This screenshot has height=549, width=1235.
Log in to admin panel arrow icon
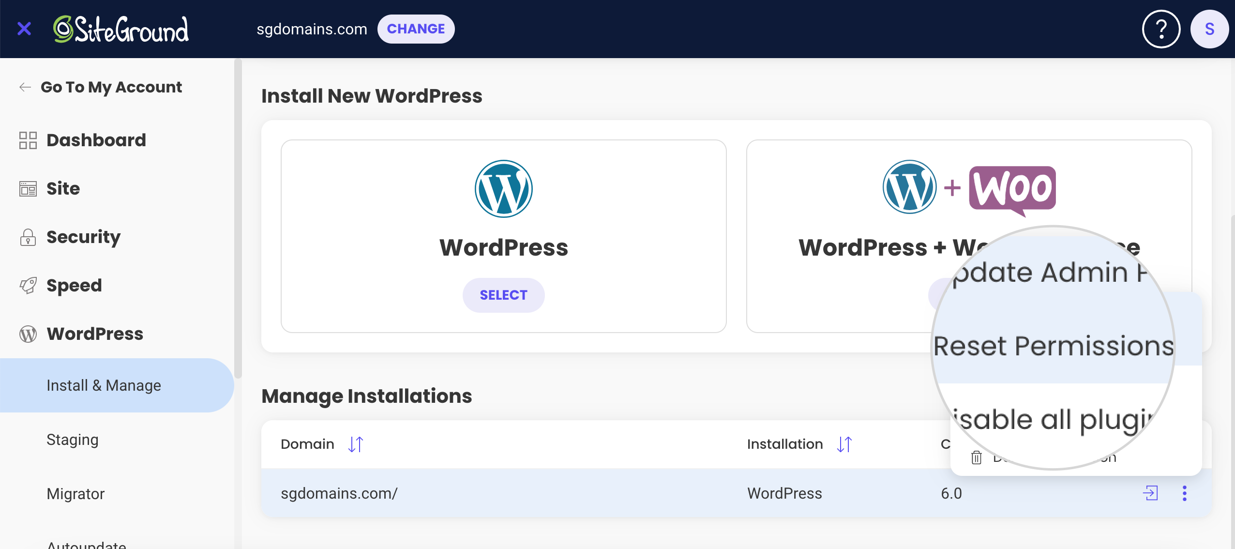tap(1150, 493)
